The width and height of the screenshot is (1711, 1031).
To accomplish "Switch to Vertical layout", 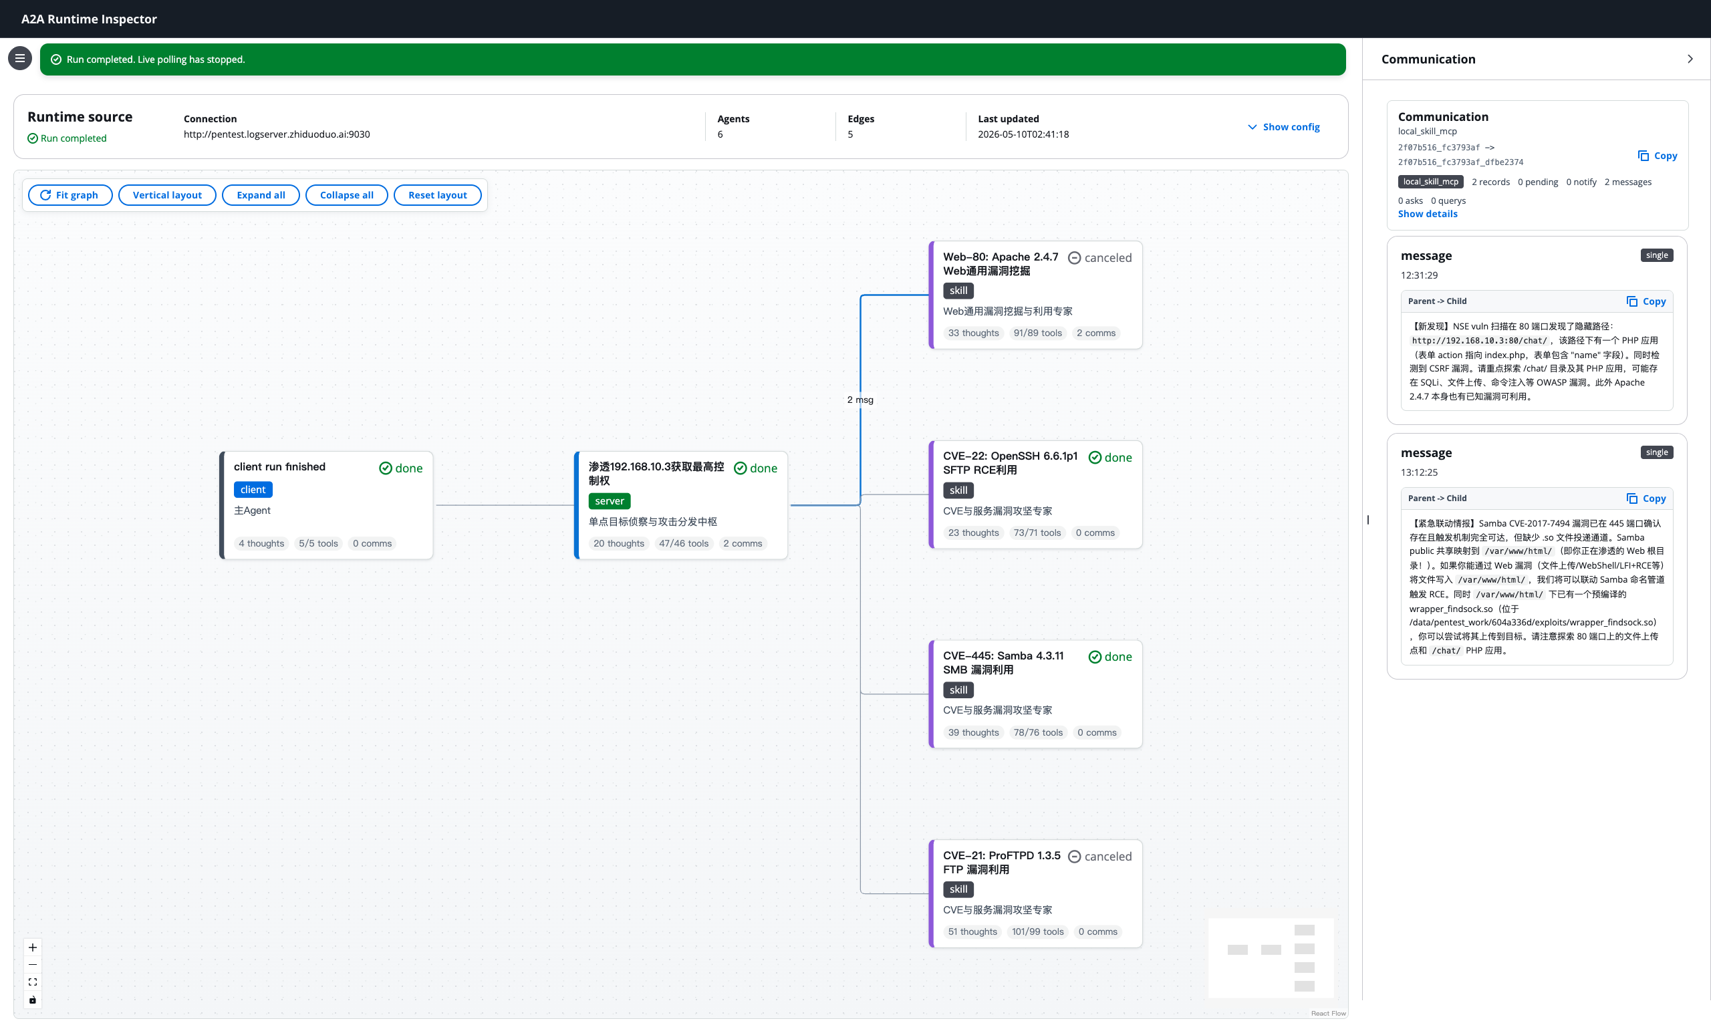I will pos(167,195).
